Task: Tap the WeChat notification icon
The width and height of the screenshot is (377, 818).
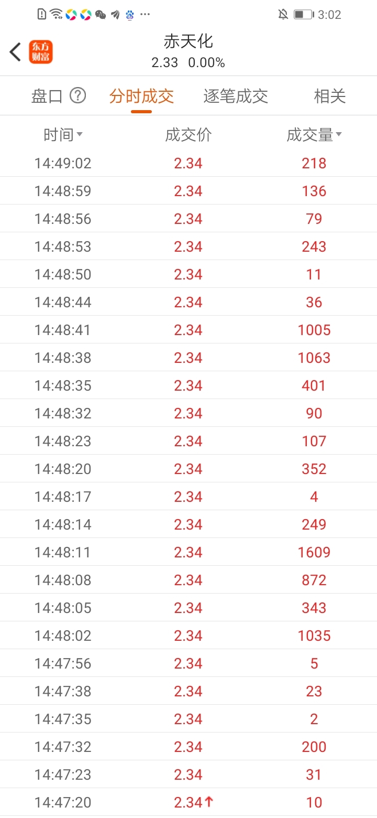Action: coord(101,15)
